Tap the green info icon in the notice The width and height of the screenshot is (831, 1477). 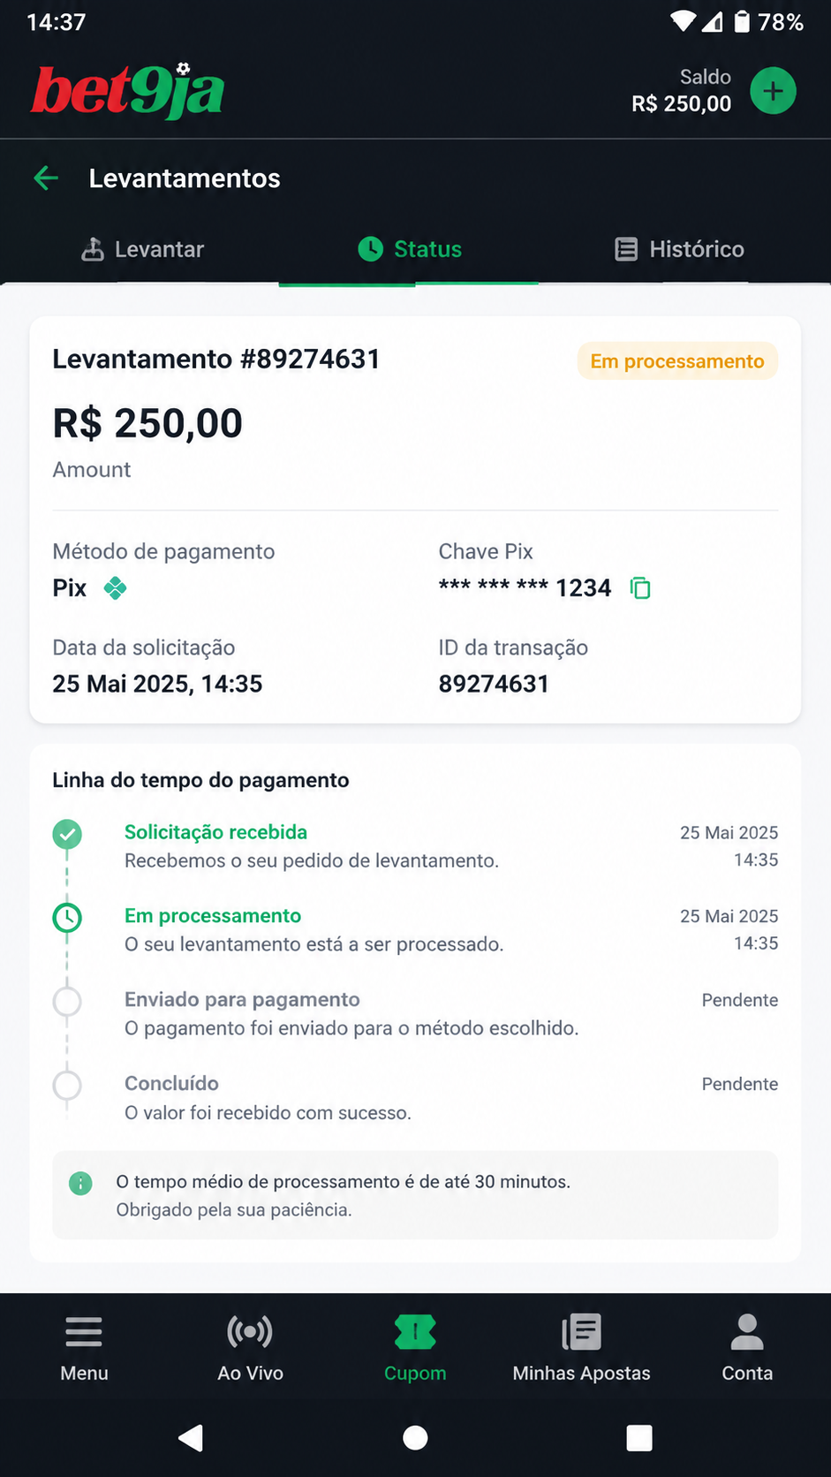[80, 1183]
